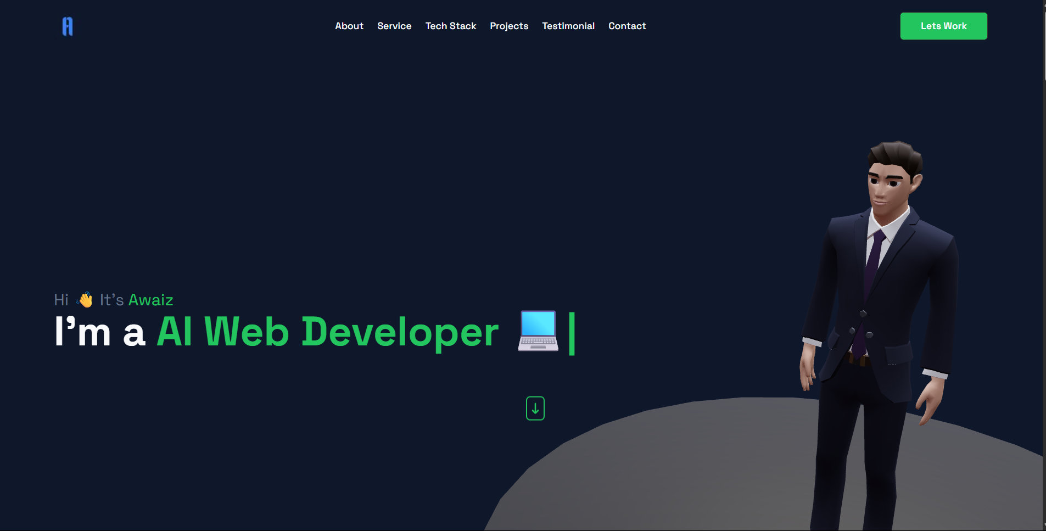Image resolution: width=1046 pixels, height=531 pixels.
Task: Go to the Contact section
Action: [x=627, y=26]
